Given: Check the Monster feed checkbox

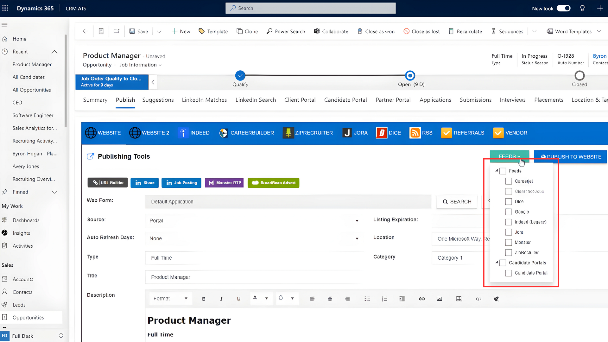Looking at the screenshot, I should point(508,242).
